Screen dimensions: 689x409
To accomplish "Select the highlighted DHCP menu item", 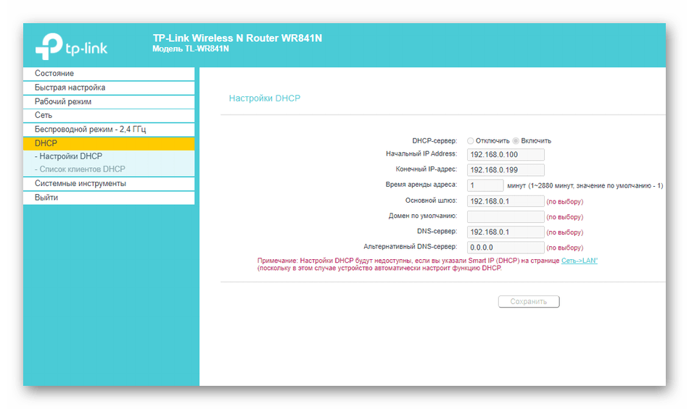I will coord(109,143).
